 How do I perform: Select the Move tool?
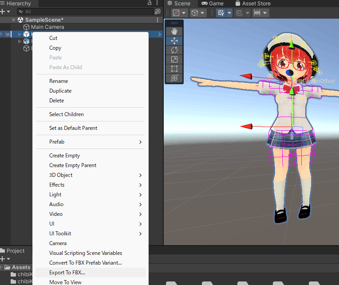(x=174, y=41)
